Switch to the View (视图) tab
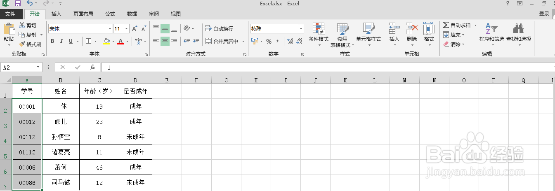Screen dimensions: 555x191 [176, 14]
